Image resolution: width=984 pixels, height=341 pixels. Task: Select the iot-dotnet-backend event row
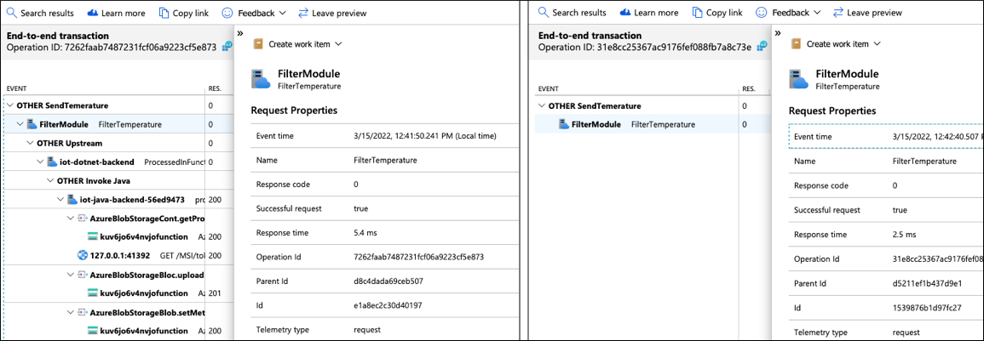click(101, 162)
